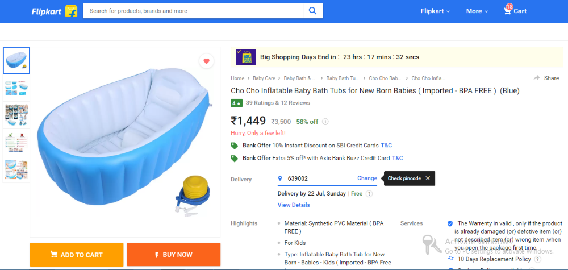Viewport: 568px width, 270px height.
Task: Open the Baby Care breadcrumb
Action: (x=264, y=78)
